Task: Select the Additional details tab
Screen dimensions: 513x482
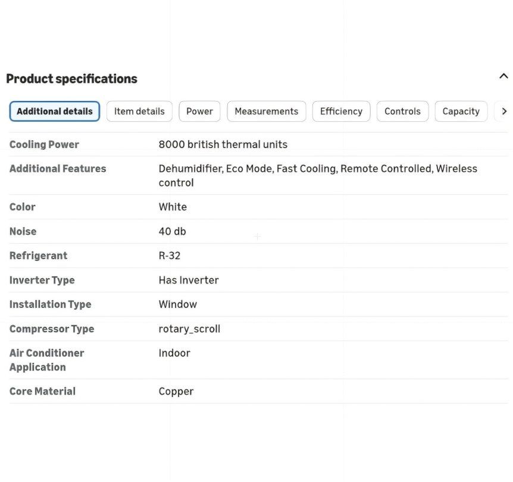Action: (x=55, y=111)
